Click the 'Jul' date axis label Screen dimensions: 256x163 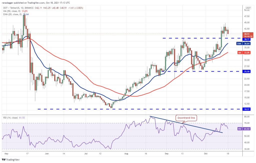(x=86, y=153)
